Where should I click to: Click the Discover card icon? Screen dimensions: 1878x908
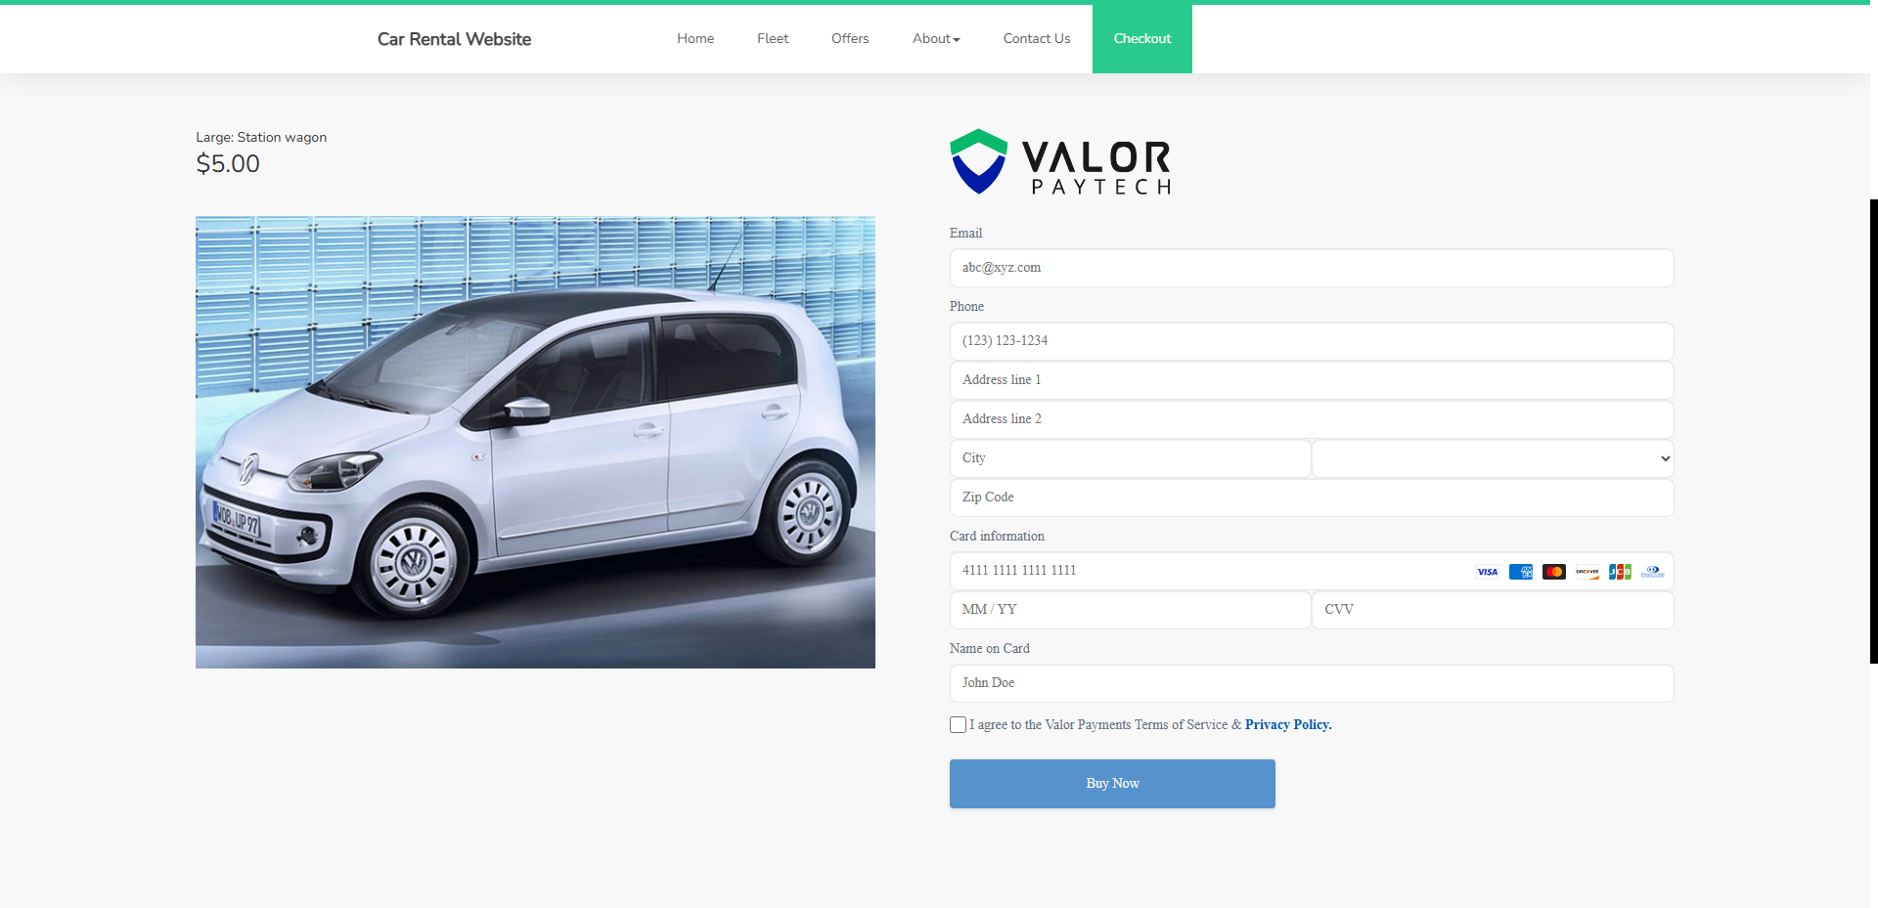pos(1587,572)
